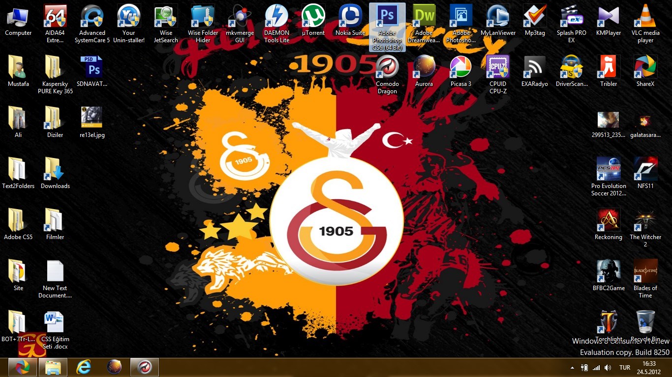Click the KMPlayer desktop icon
Screen dimensions: 672x377
coord(609,21)
